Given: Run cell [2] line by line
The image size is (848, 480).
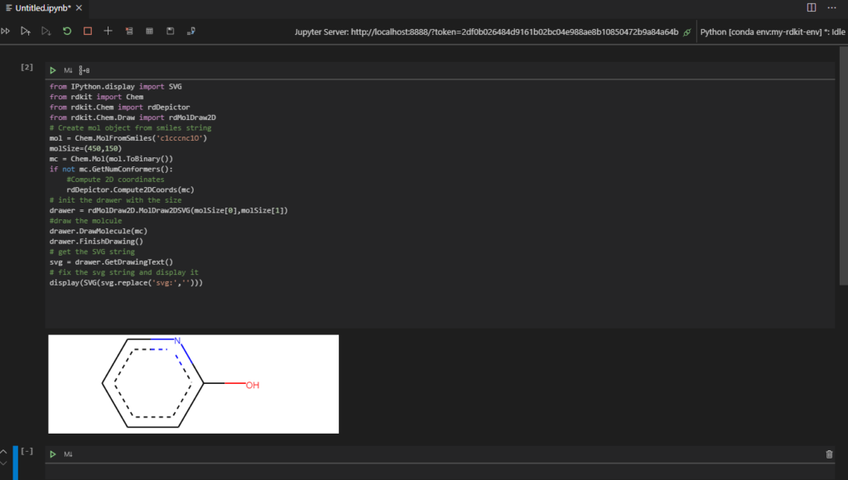Looking at the screenshot, I should (x=84, y=70).
